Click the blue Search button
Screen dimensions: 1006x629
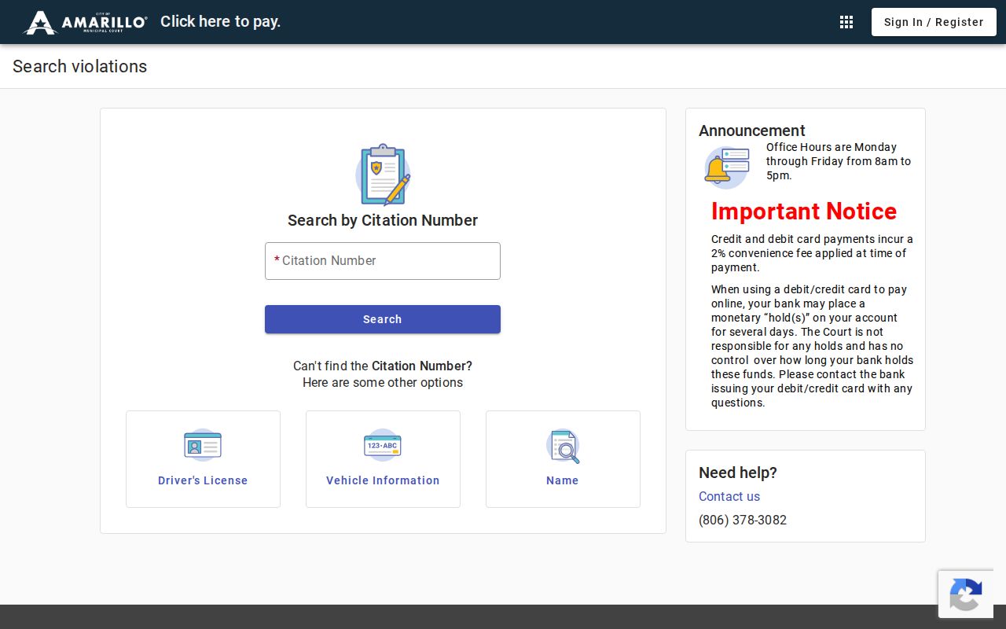[x=383, y=319]
